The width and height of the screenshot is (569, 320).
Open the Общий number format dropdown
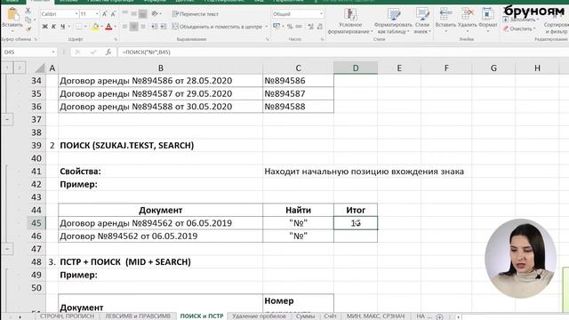321,14
